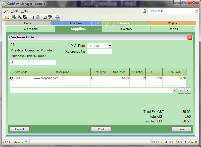Select the quantity cell showing 25

pyautogui.click(x=137, y=78)
